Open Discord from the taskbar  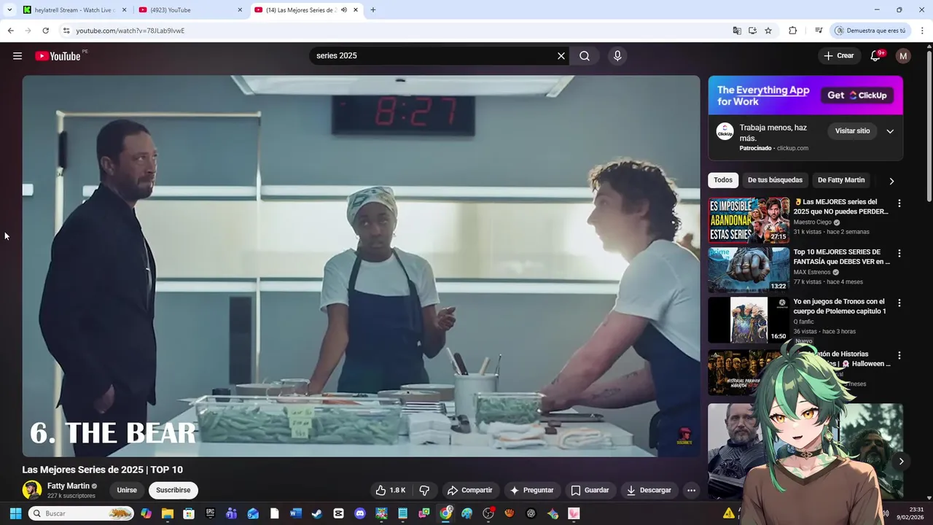coord(359,513)
